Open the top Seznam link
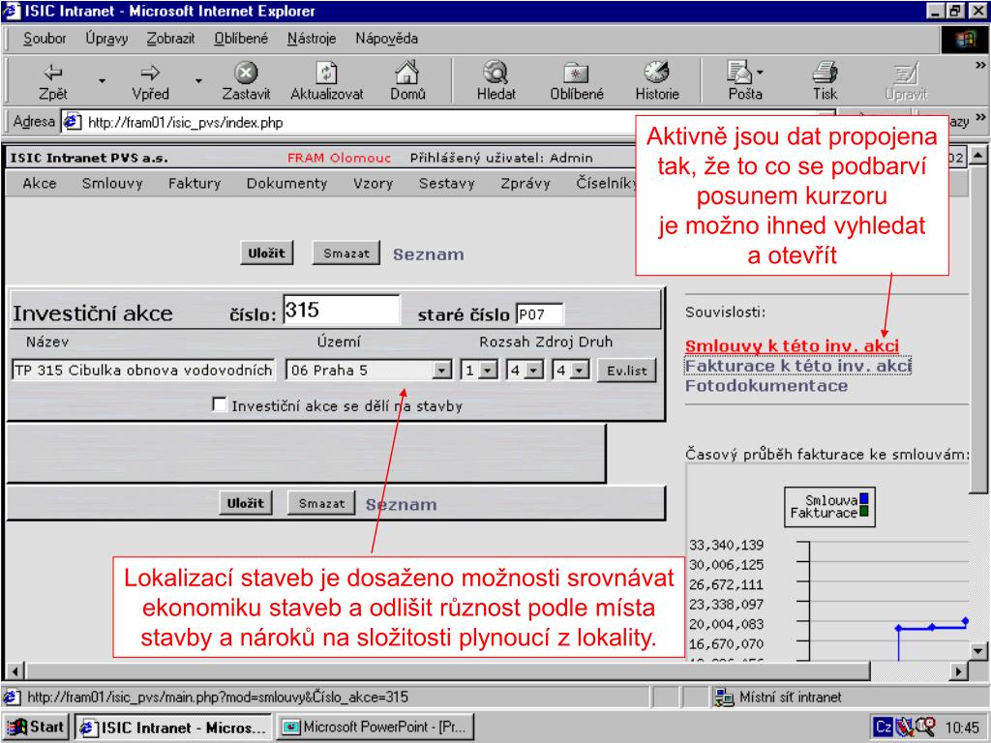 pos(428,254)
